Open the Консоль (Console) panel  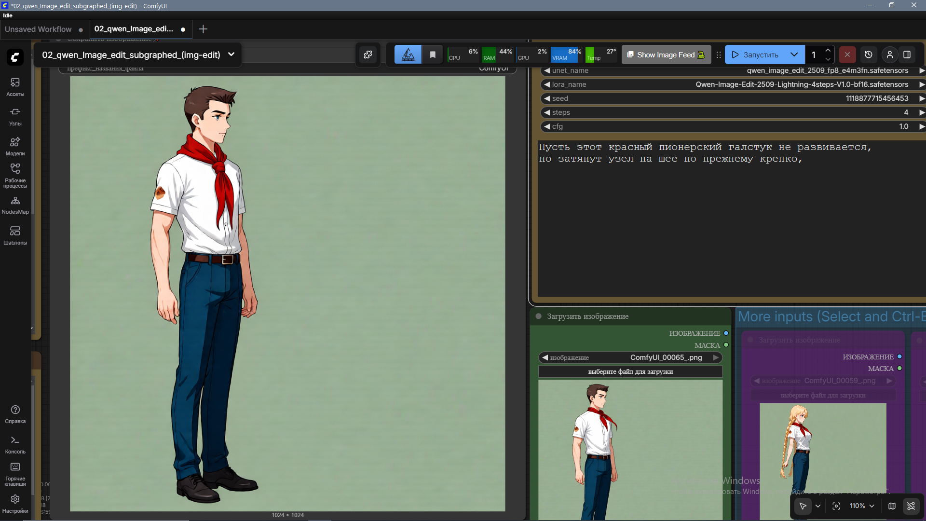(x=15, y=444)
